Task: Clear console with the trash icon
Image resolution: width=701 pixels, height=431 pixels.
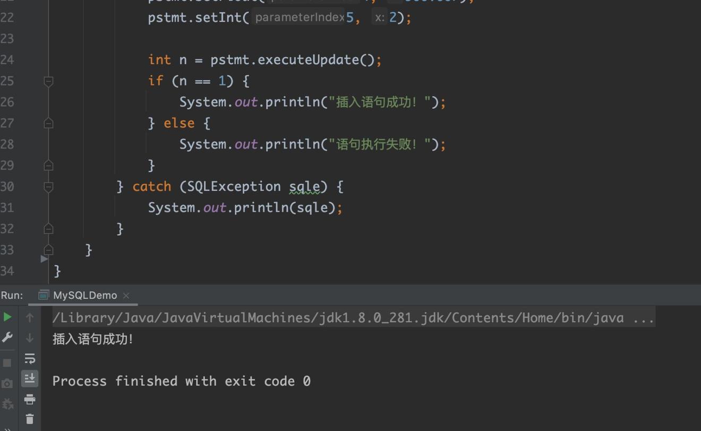Action: pyautogui.click(x=30, y=419)
